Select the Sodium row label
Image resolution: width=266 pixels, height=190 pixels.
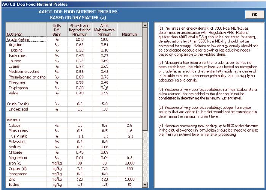point(14,147)
